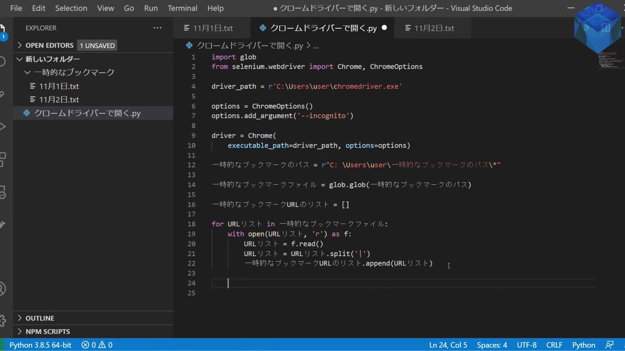Open the Terminal menu
The height and width of the screenshot is (351, 625).
[182, 8]
